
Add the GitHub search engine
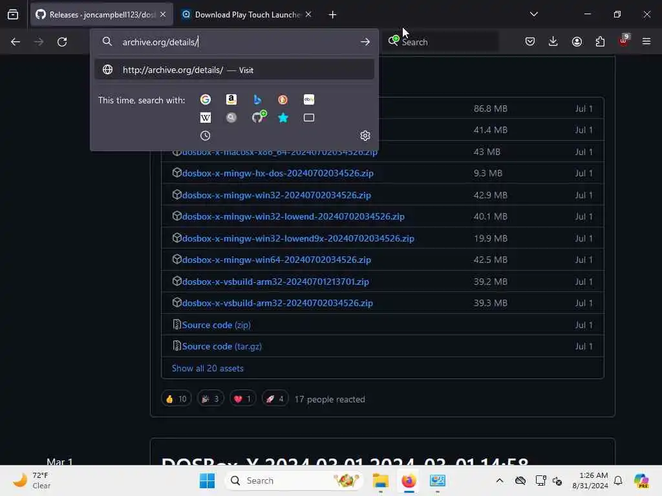(259, 117)
